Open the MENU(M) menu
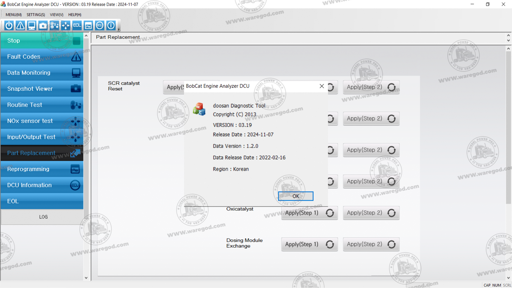 point(13,15)
